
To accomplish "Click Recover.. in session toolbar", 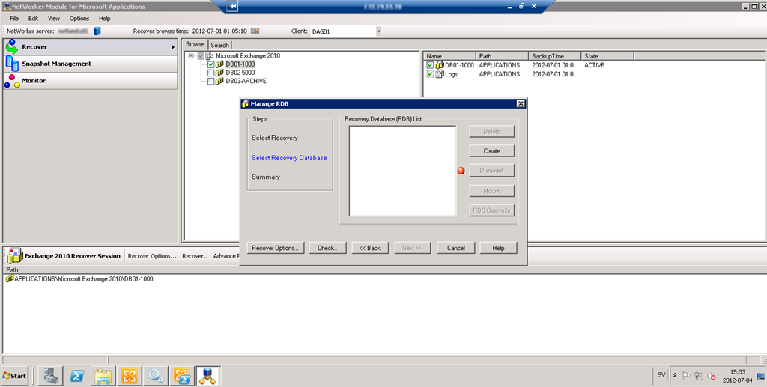I will [x=195, y=256].
